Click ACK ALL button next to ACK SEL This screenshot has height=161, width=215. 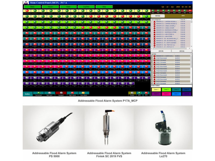pyautogui.click(x=182, y=51)
